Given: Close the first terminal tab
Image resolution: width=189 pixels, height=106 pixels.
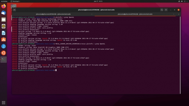Looking at the screenshot, I should point(92,14).
